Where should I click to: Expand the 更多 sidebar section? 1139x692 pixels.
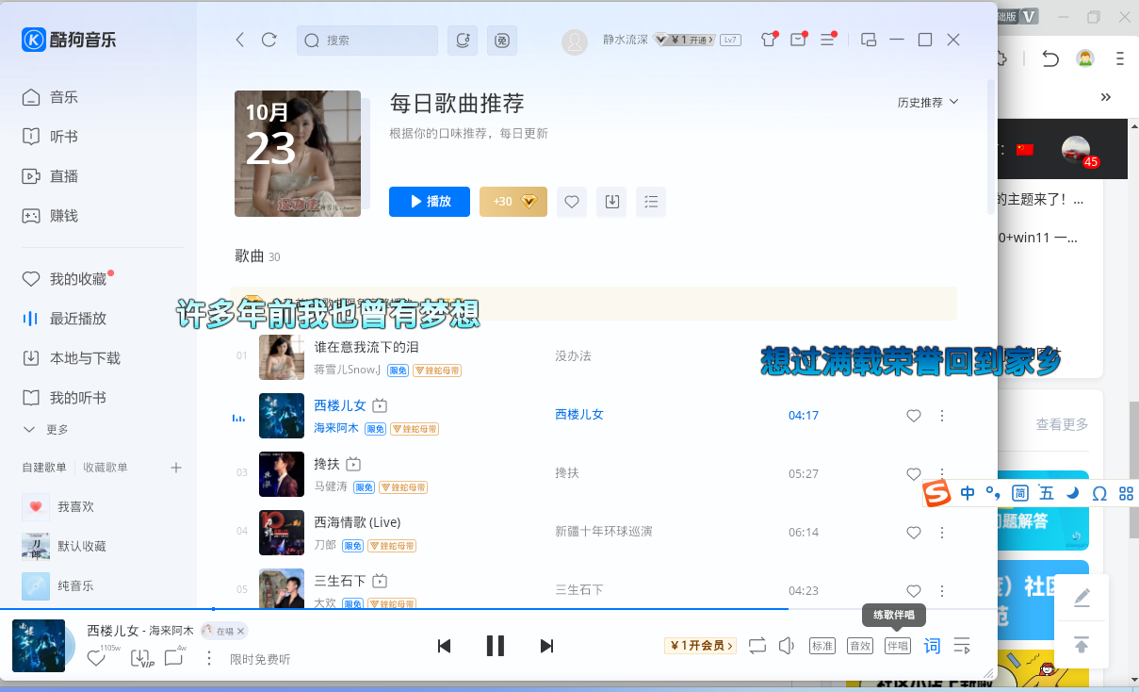[x=47, y=430]
